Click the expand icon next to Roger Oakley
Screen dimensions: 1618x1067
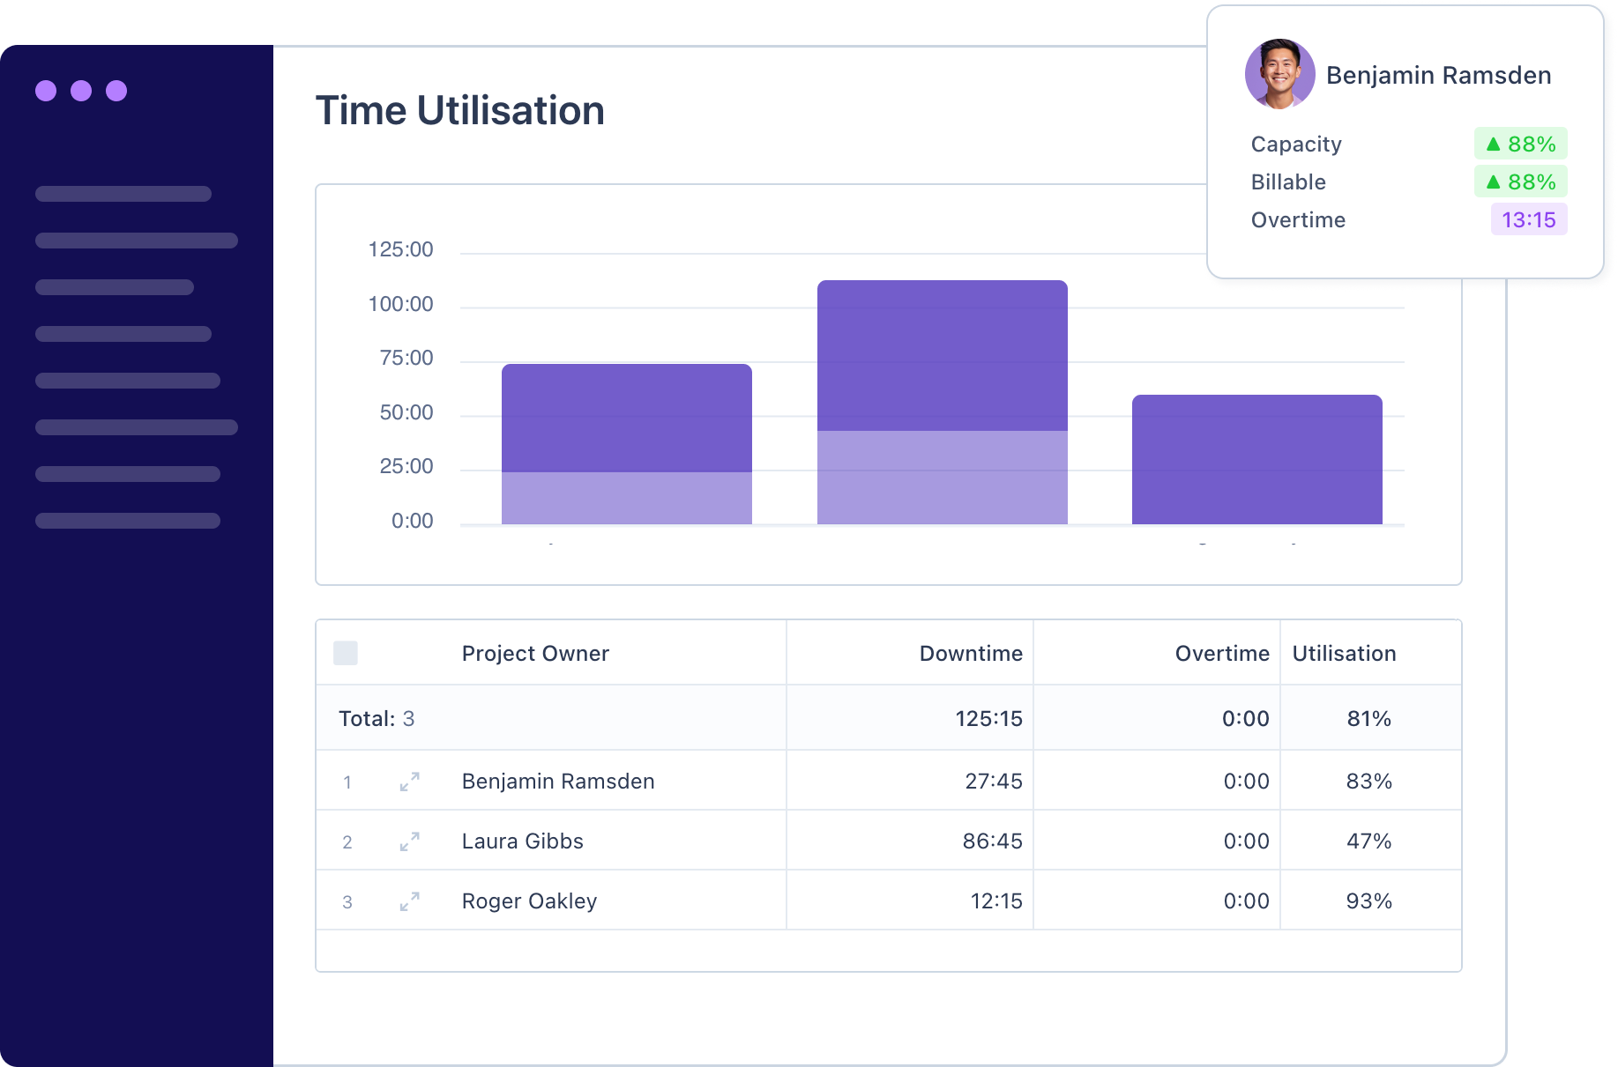tap(407, 900)
